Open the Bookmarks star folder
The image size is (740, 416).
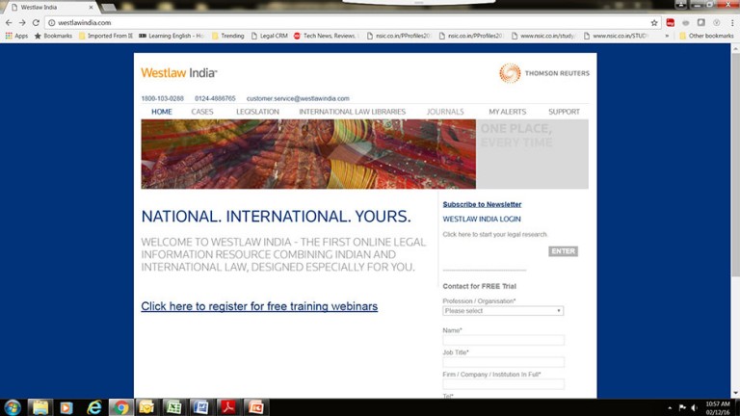click(x=53, y=36)
